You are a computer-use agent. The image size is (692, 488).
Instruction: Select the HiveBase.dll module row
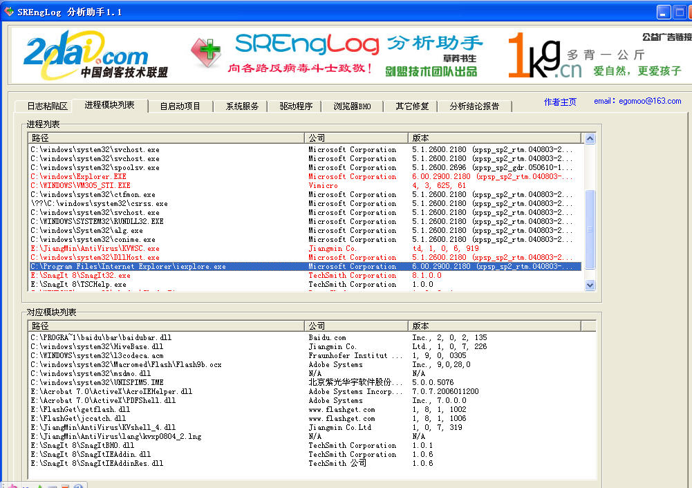tap(306, 346)
